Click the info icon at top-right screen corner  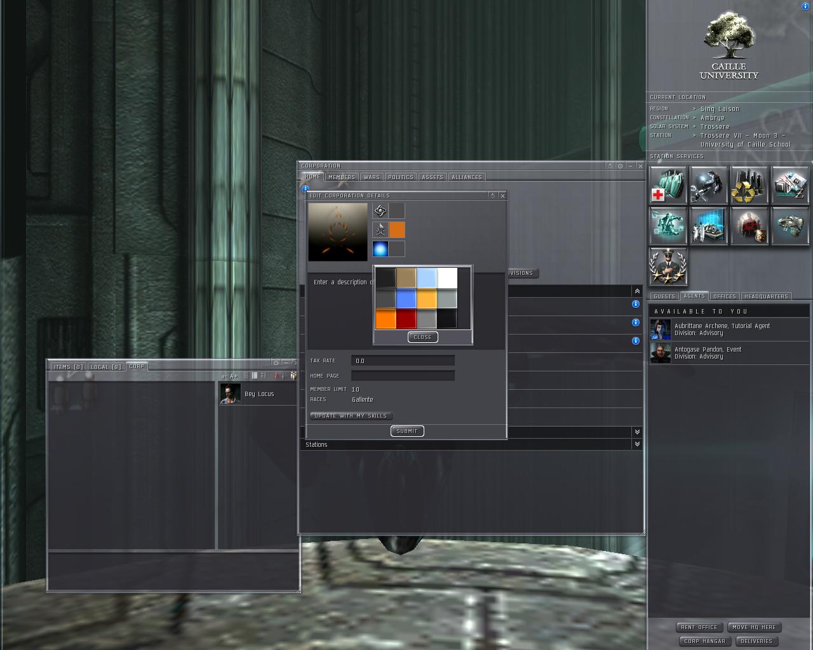pyautogui.click(x=806, y=6)
